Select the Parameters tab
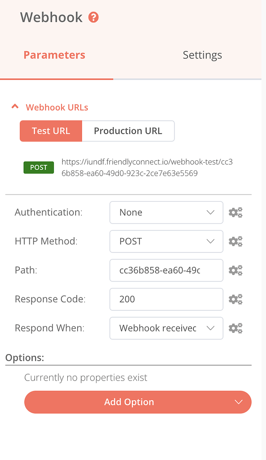Screen dimensions: 266x460 [x=54, y=55]
